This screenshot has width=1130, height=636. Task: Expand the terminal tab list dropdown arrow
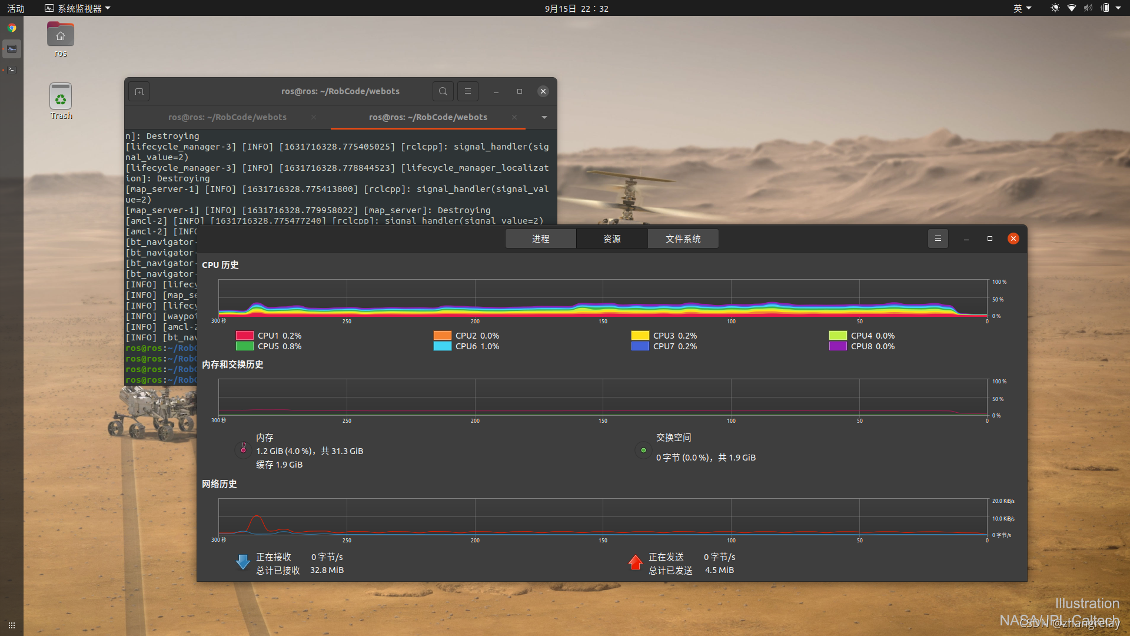[x=544, y=117]
